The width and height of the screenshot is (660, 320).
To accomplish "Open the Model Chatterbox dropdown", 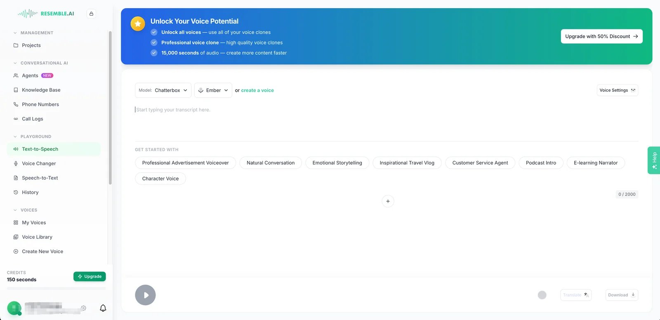I will pyautogui.click(x=163, y=90).
